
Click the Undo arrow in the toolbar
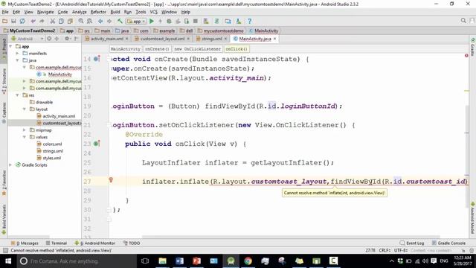pyautogui.click(x=33, y=22)
